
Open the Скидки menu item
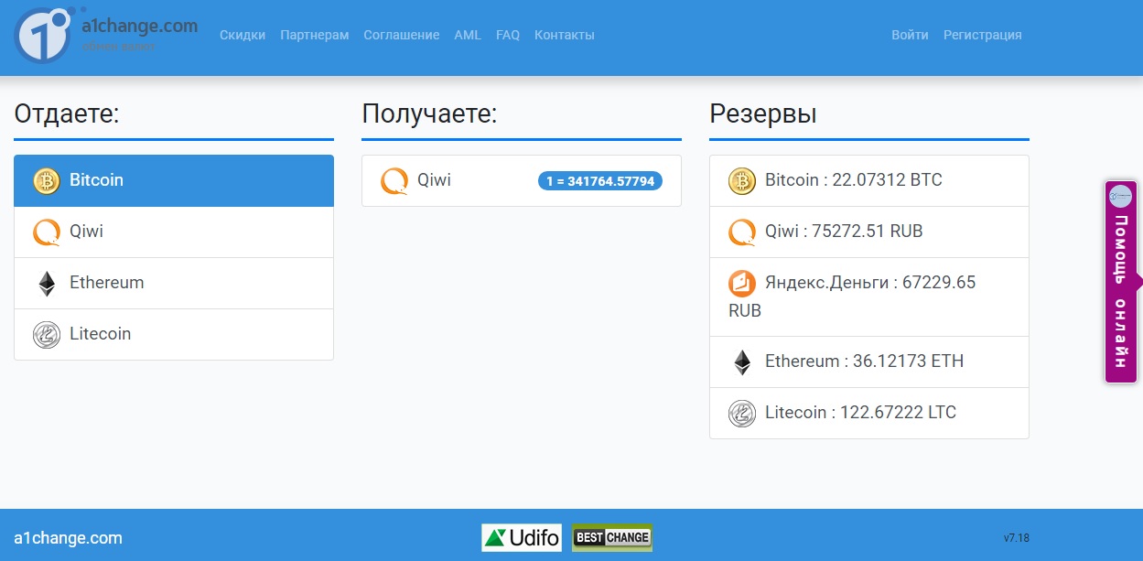click(243, 35)
